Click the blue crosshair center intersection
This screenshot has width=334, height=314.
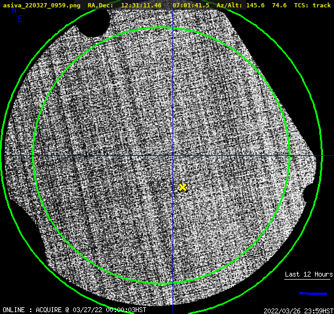[x=173, y=156]
